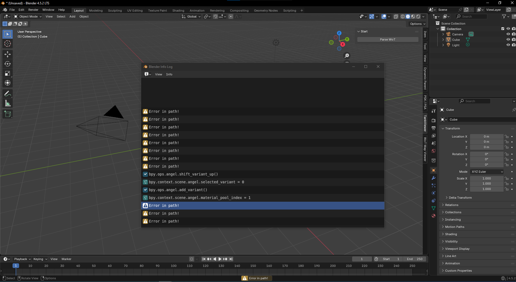Uncheck the Collection exclude checkbox

coord(503,29)
